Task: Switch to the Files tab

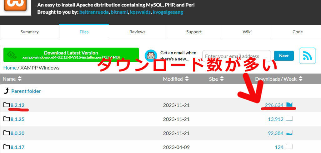Action: coord(84,32)
